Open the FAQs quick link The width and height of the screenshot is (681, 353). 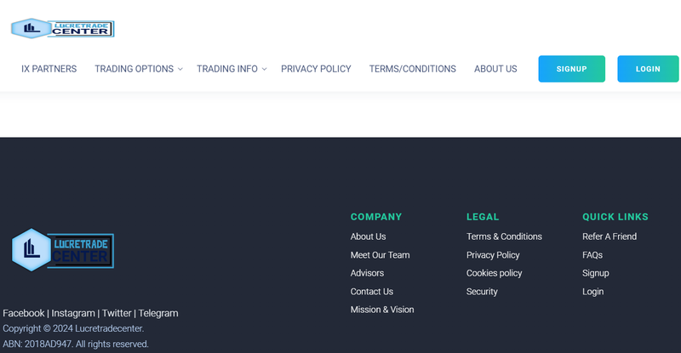[x=592, y=255]
